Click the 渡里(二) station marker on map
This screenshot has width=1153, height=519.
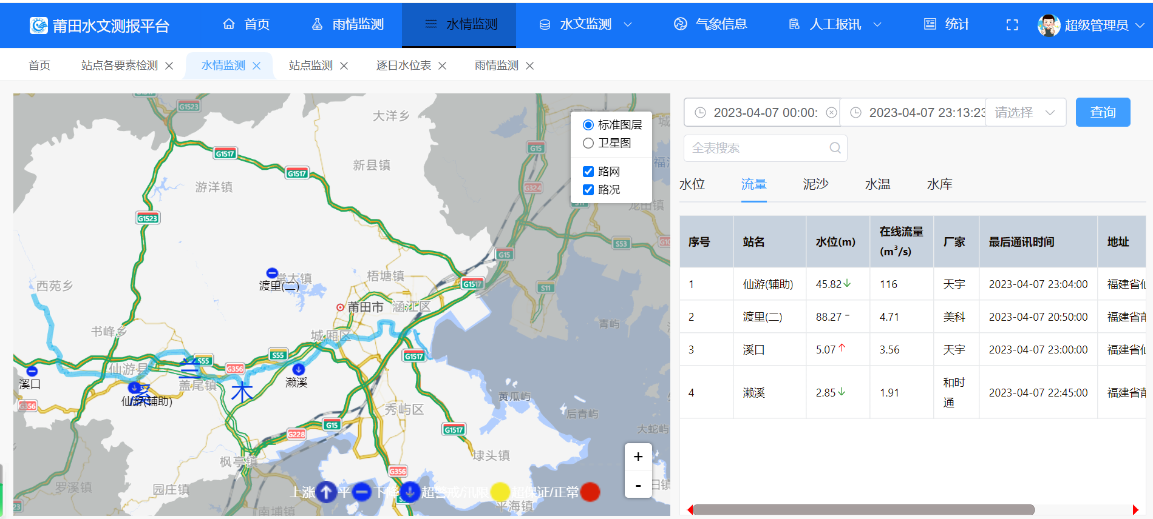click(272, 273)
